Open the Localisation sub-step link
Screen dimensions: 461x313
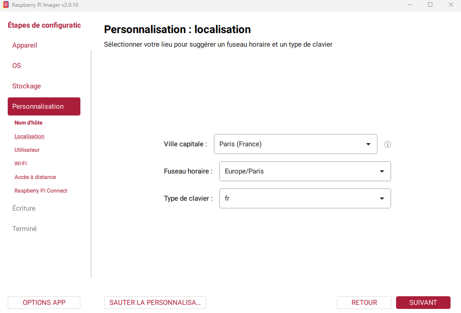(x=30, y=136)
